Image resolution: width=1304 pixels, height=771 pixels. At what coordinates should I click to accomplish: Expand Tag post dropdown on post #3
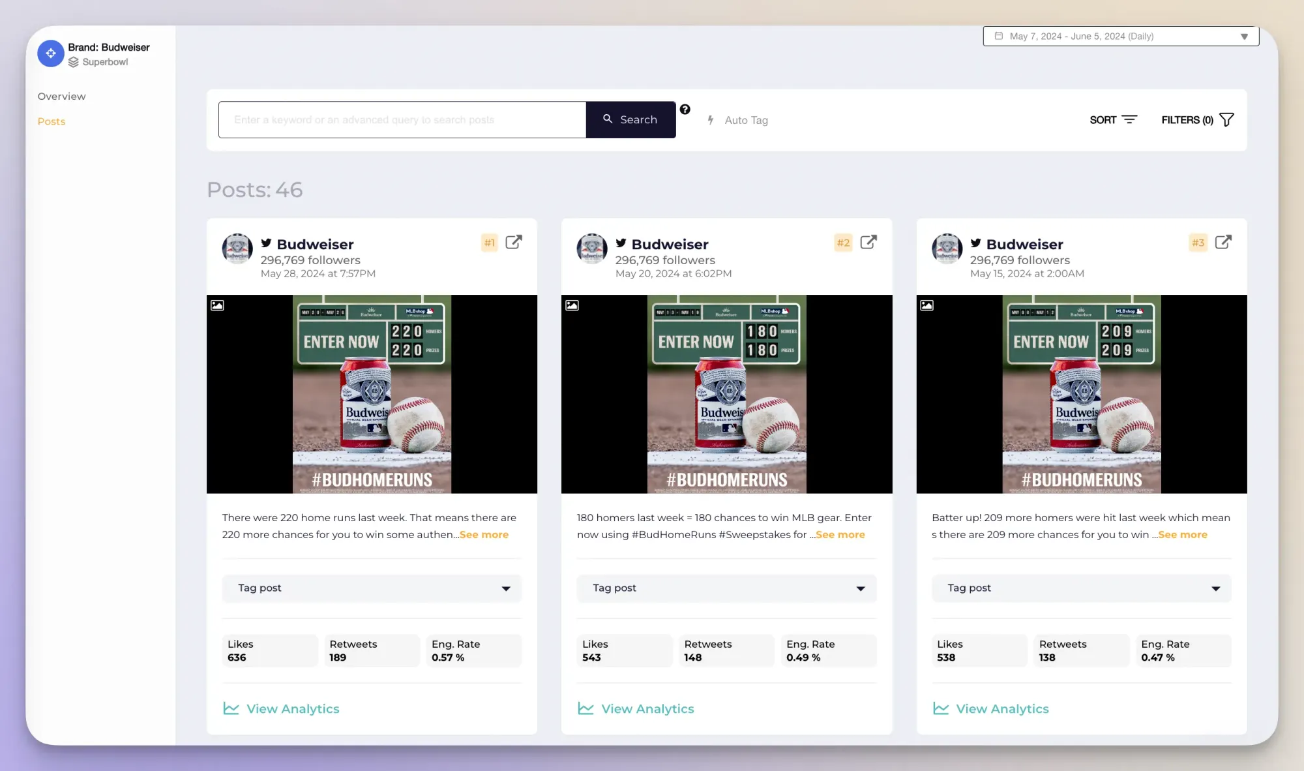coord(1081,588)
